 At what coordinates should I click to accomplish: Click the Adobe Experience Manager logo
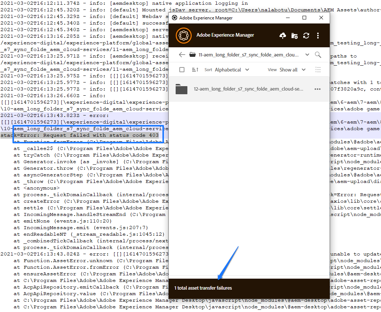click(x=184, y=36)
